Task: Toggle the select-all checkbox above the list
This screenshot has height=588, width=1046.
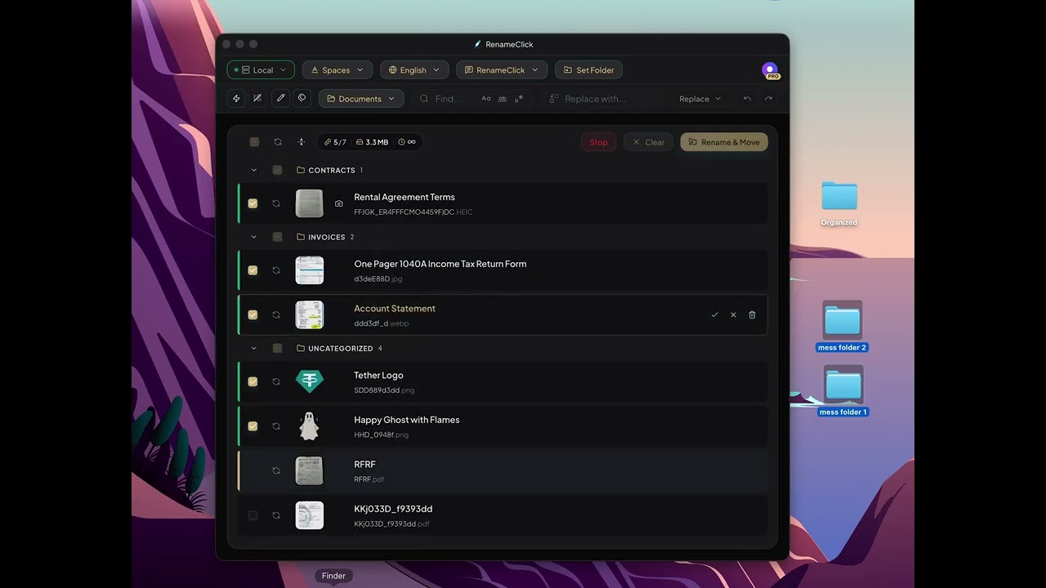Action: point(254,141)
